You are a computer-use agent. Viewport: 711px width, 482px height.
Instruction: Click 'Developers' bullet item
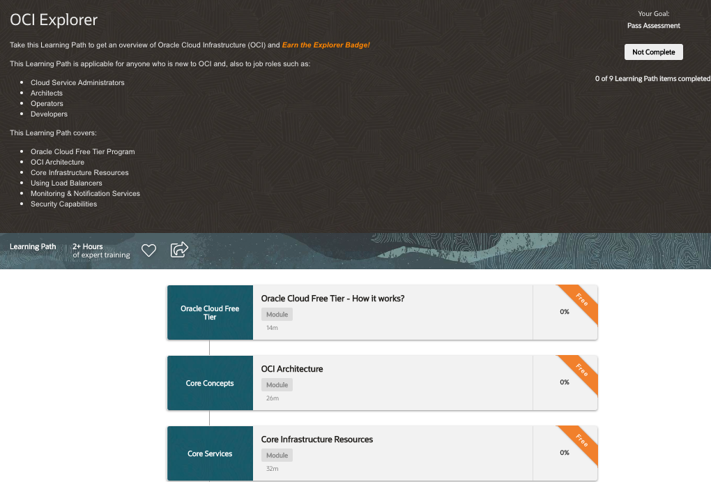(x=49, y=114)
